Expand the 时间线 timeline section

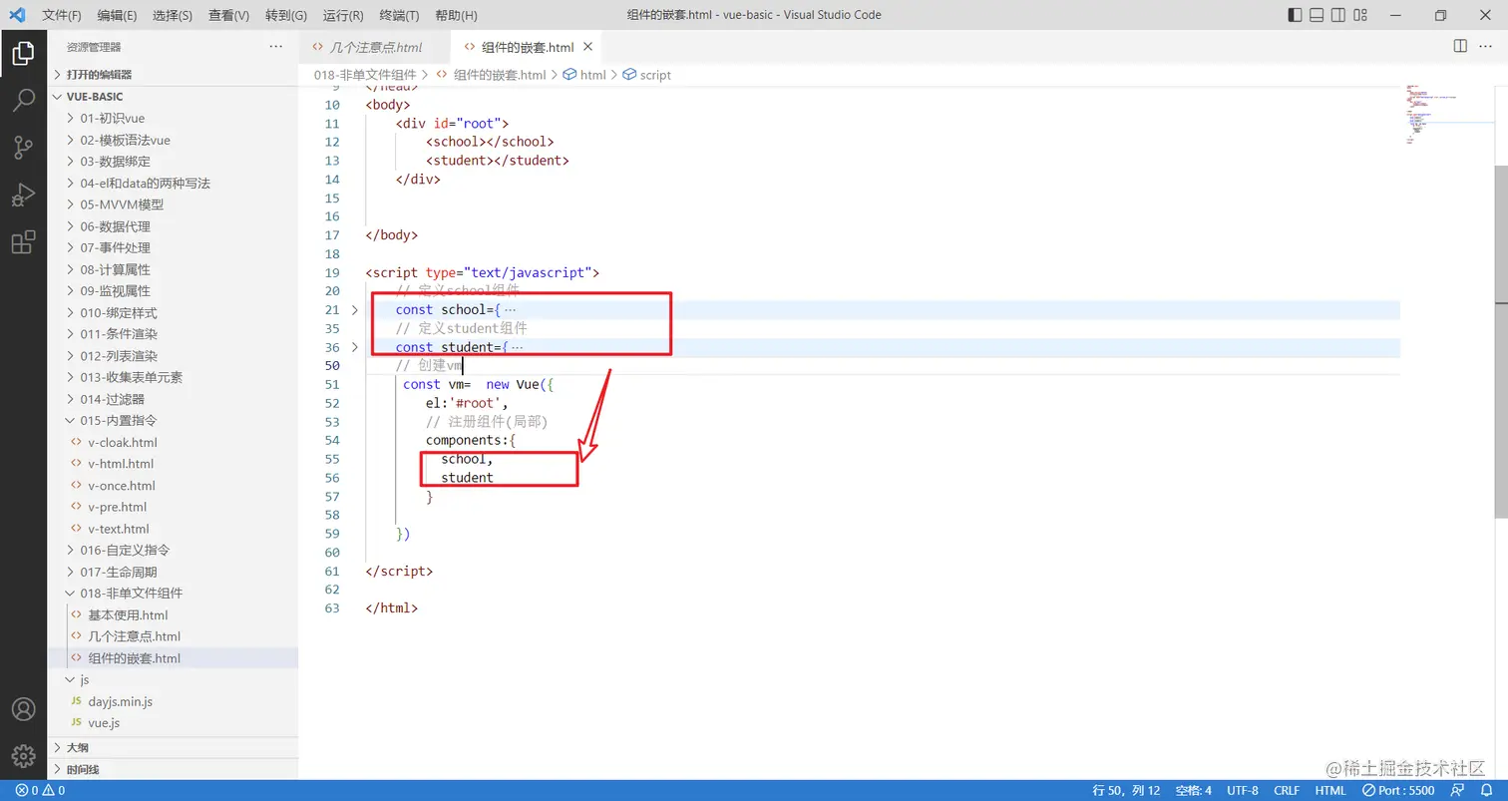pos(174,770)
